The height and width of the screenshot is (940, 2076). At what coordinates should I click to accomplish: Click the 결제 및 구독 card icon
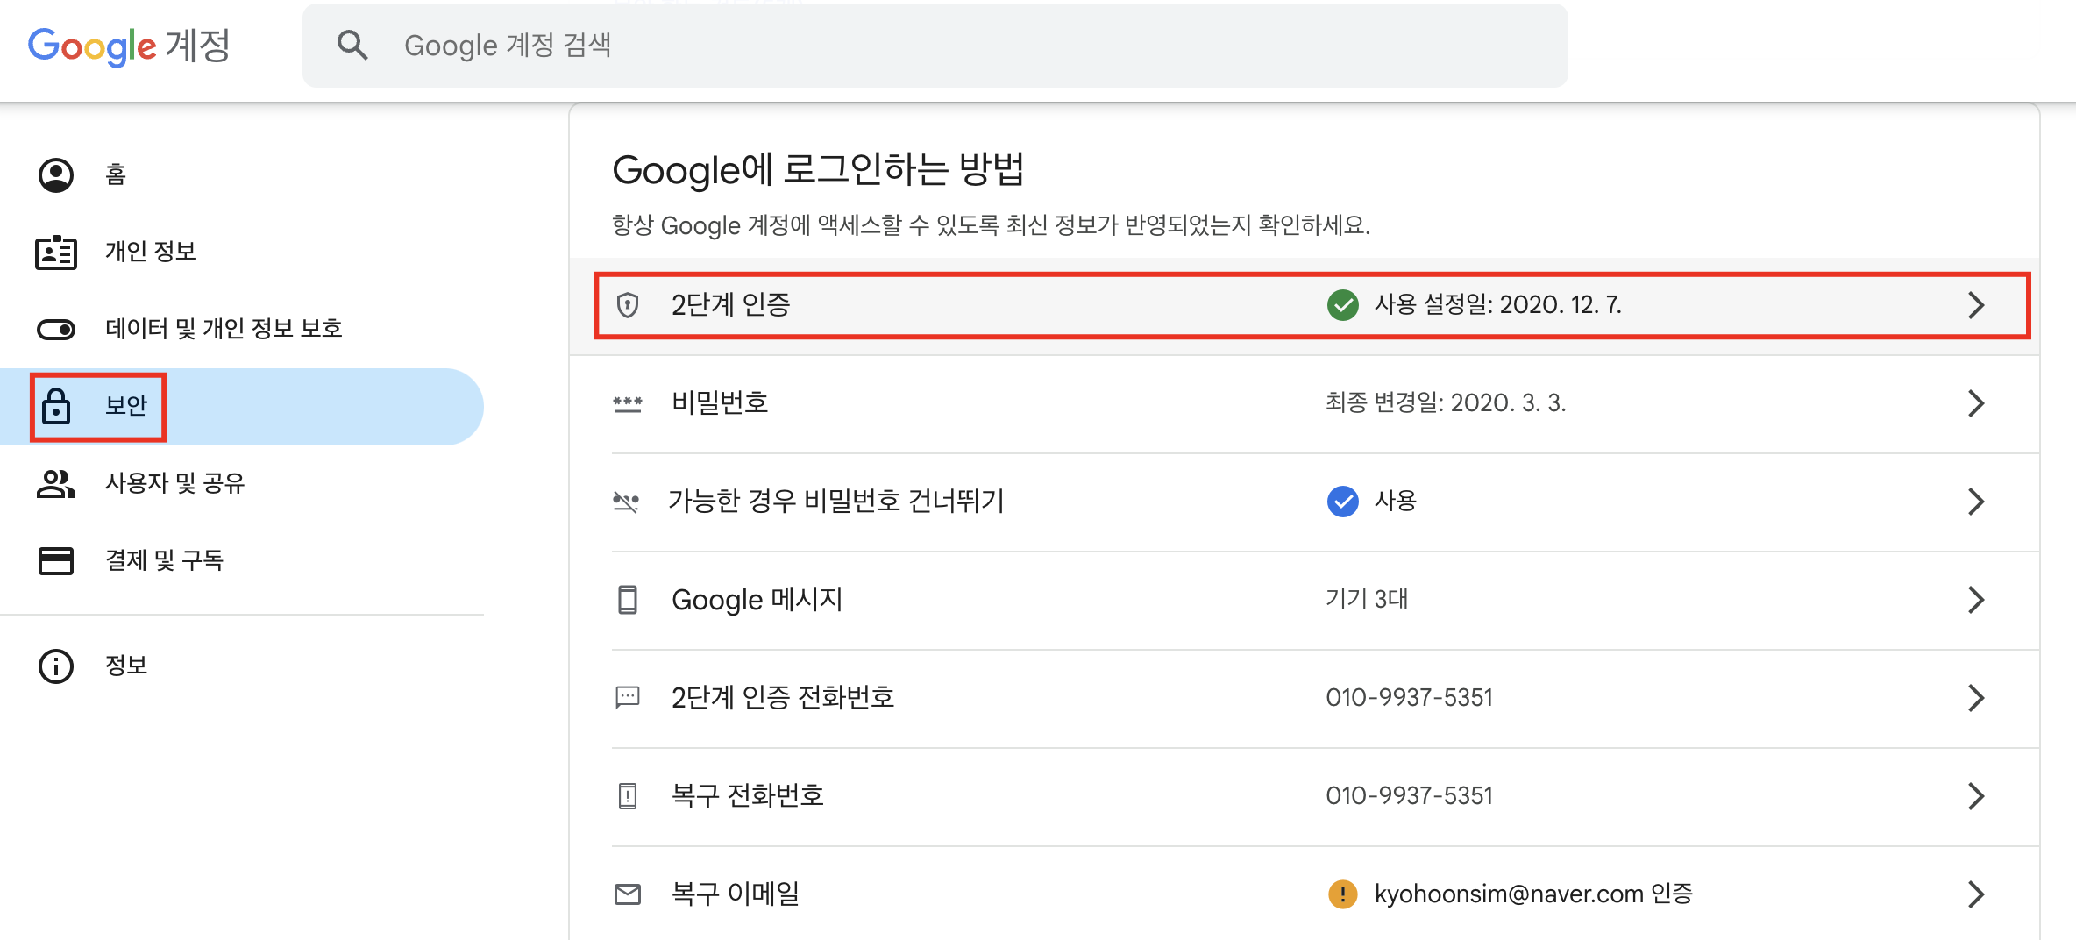56,560
